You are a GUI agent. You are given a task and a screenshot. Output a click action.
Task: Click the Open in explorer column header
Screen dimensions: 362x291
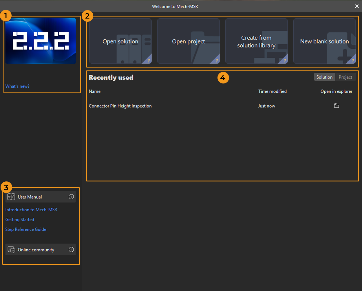(x=337, y=91)
